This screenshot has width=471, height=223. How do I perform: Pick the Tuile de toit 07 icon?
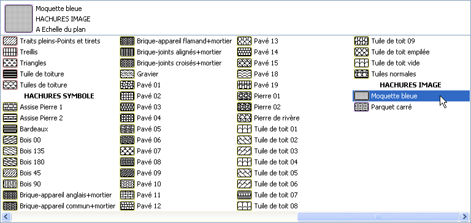pyautogui.click(x=244, y=195)
